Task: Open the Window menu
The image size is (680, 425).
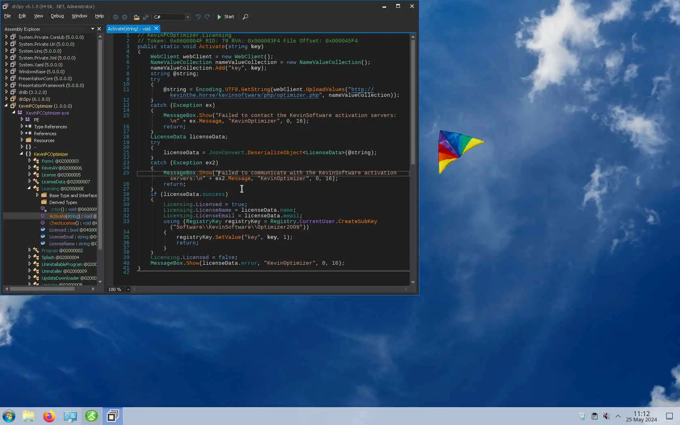Action: [79, 16]
